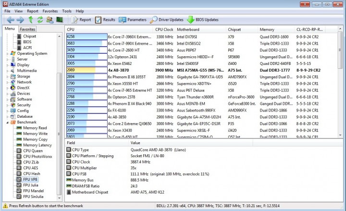Select the CPU PhotoWorxx benchmark
Screen dimensions: 346x211
[x=37, y=157]
